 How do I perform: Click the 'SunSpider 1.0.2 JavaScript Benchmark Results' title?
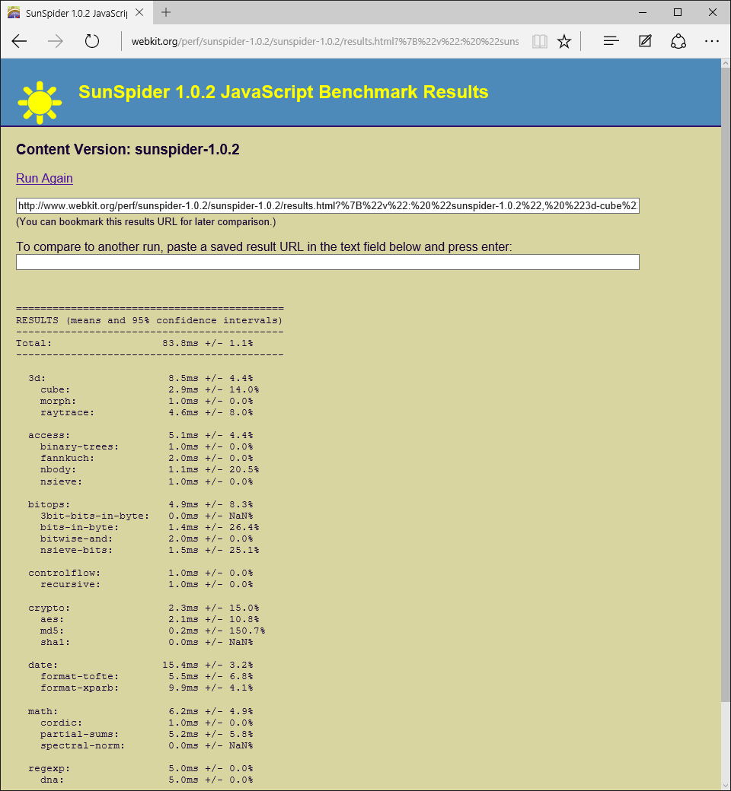[x=283, y=92]
